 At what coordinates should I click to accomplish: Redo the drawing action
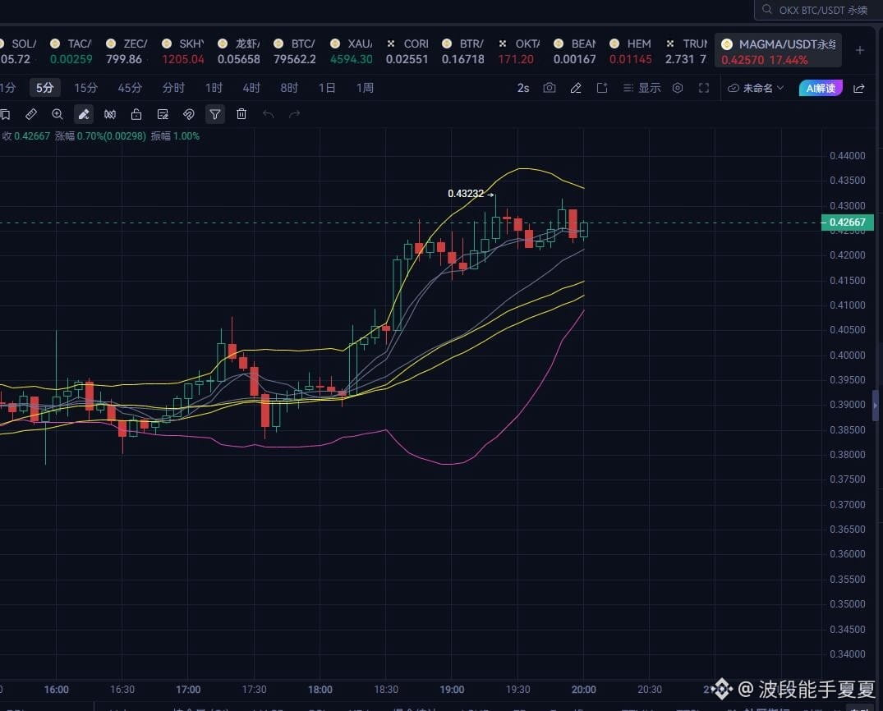pos(295,114)
